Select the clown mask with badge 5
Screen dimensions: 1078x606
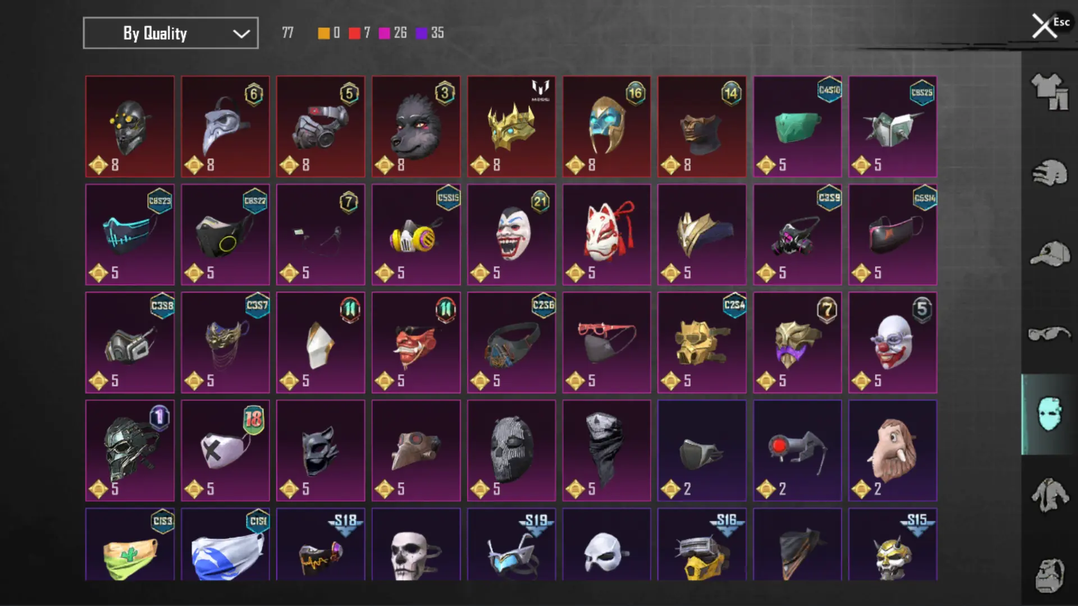coord(893,342)
